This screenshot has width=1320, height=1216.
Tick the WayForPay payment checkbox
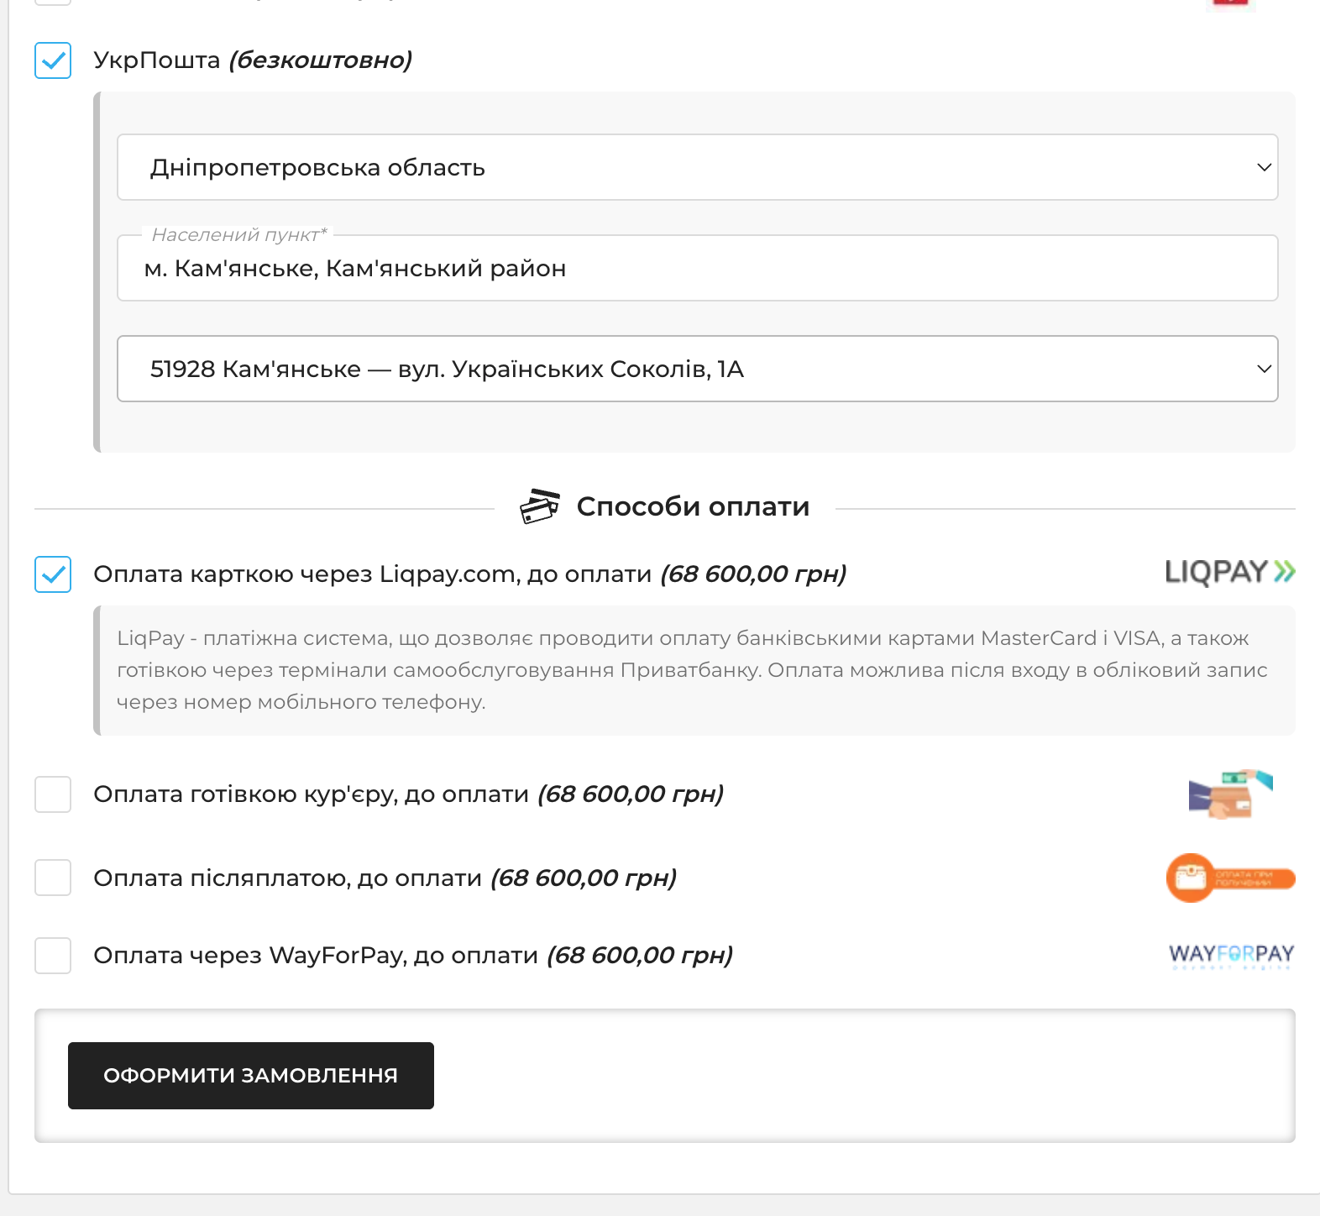pyautogui.click(x=53, y=956)
